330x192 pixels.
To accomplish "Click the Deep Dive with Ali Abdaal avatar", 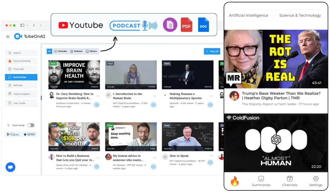I will [x=52, y=157].
